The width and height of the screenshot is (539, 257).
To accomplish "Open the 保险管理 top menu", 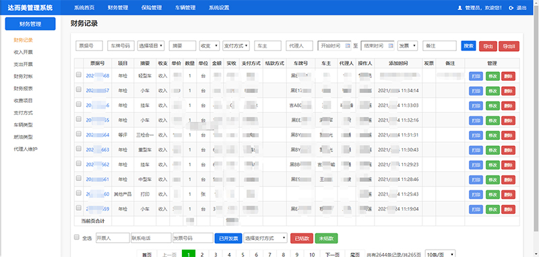I will [151, 7].
